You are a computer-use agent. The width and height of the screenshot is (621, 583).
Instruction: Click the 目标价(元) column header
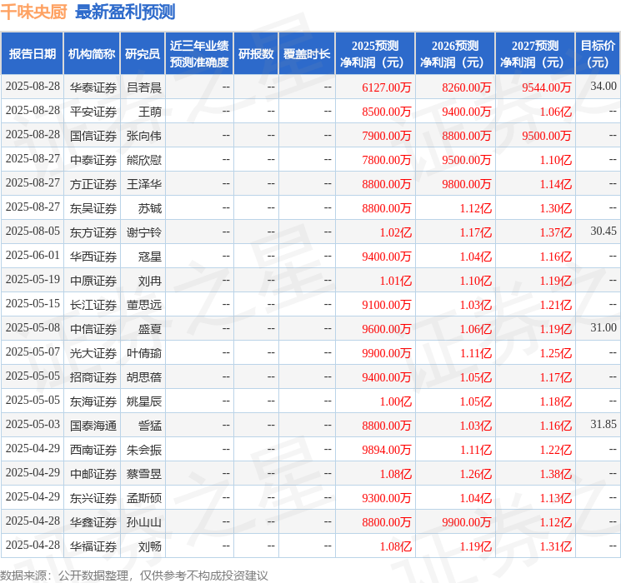598,54
